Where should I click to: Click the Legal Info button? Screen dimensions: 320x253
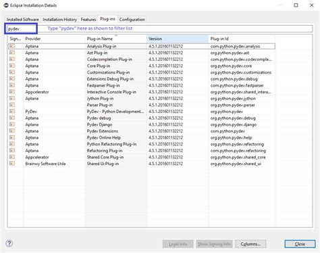point(178,244)
